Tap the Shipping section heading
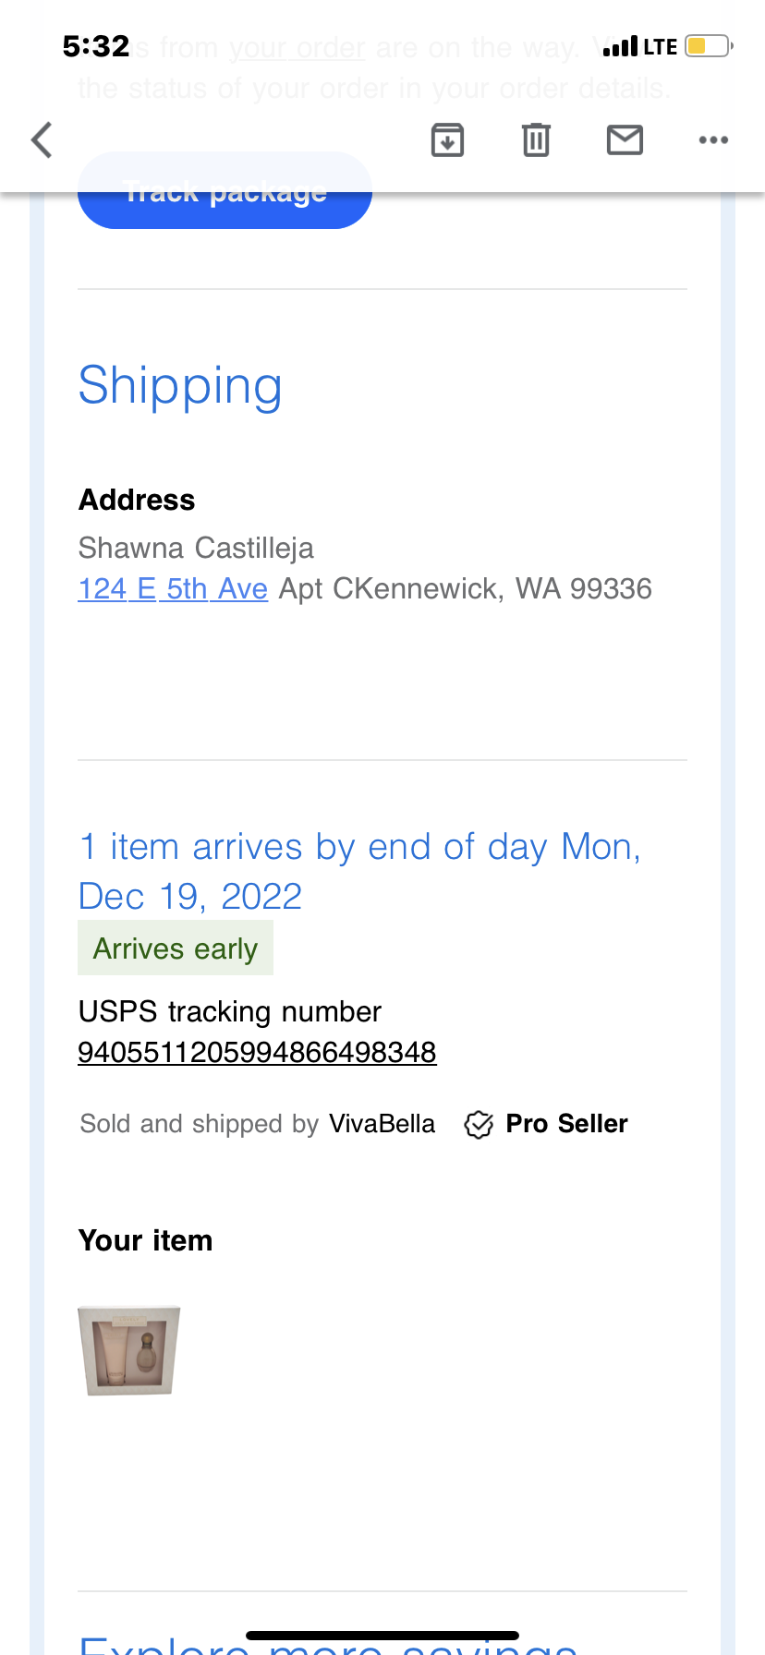Screen dimensions: 765x1655 [180, 385]
